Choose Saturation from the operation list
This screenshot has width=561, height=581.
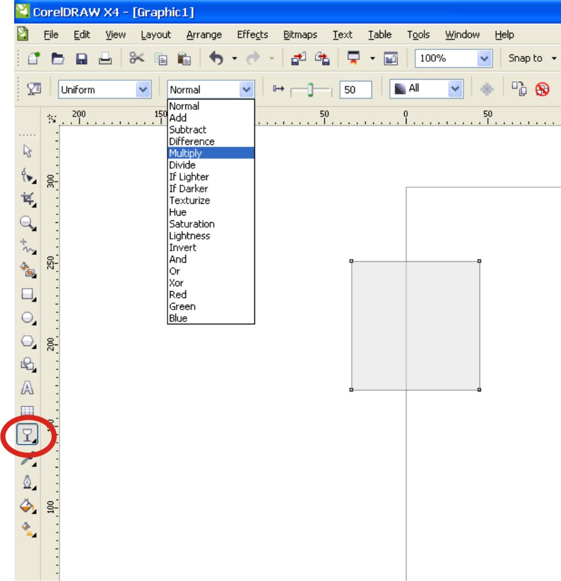tap(211, 224)
